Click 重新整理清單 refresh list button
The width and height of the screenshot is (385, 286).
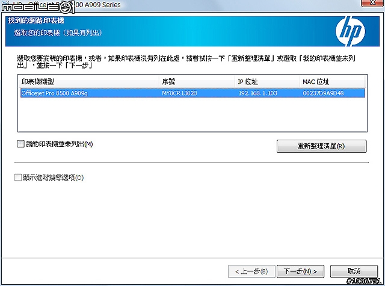coord(321,146)
